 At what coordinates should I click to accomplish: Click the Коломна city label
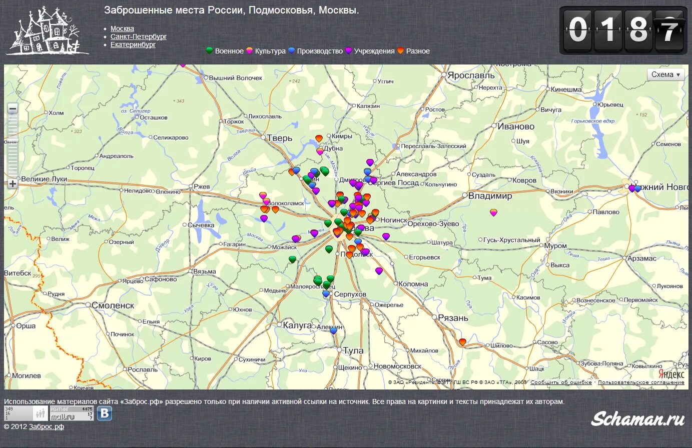click(414, 284)
